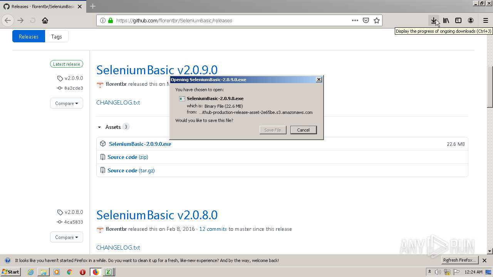Image resolution: width=493 pixels, height=277 pixels.
Task: Open Compare dropdown for v2.0.8.0
Action: (x=66, y=237)
